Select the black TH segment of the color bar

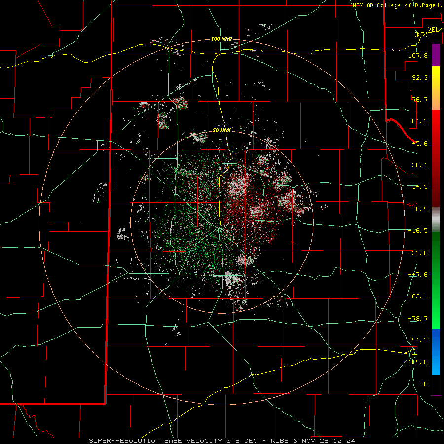point(436,384)
